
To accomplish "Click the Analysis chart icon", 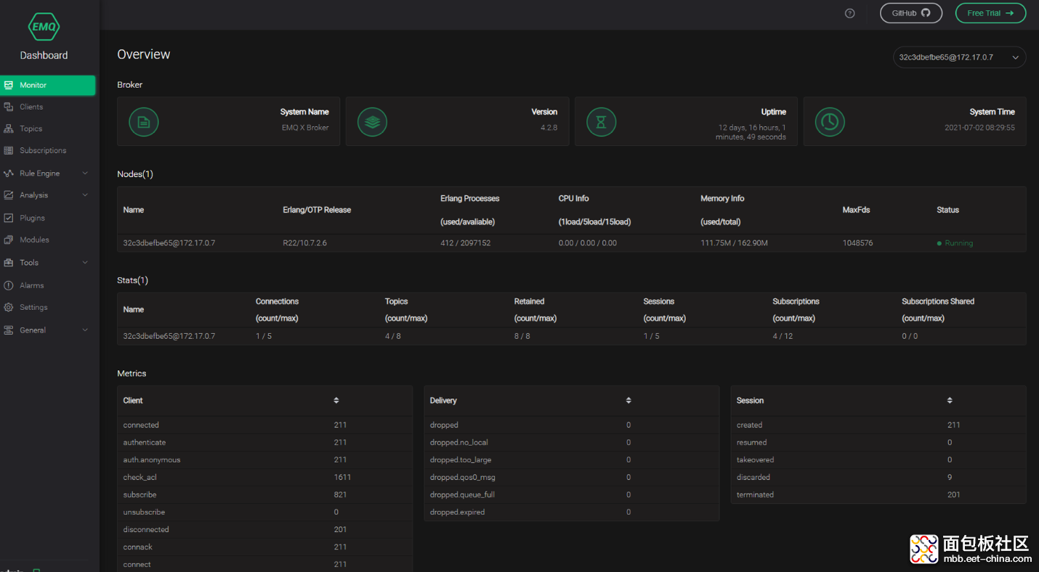I will [x=9, y=195].
